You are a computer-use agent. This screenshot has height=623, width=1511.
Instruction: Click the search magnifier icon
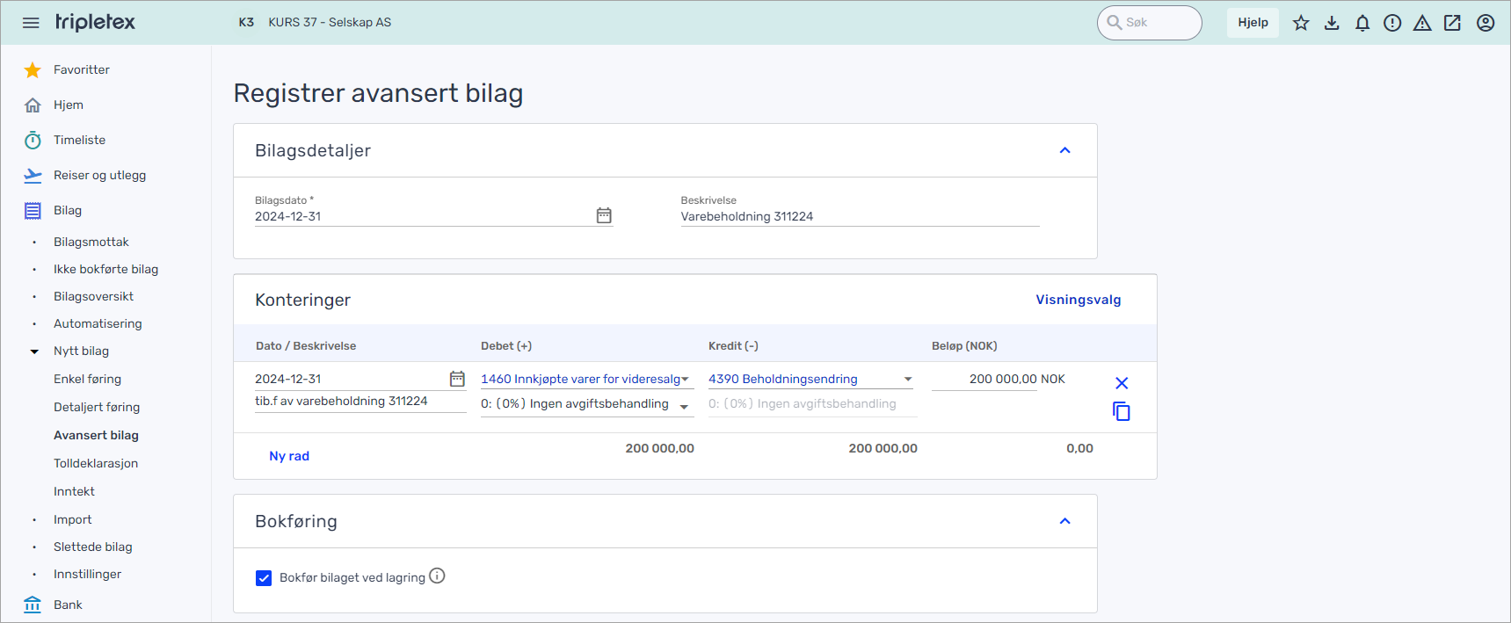click(1115, 23)
